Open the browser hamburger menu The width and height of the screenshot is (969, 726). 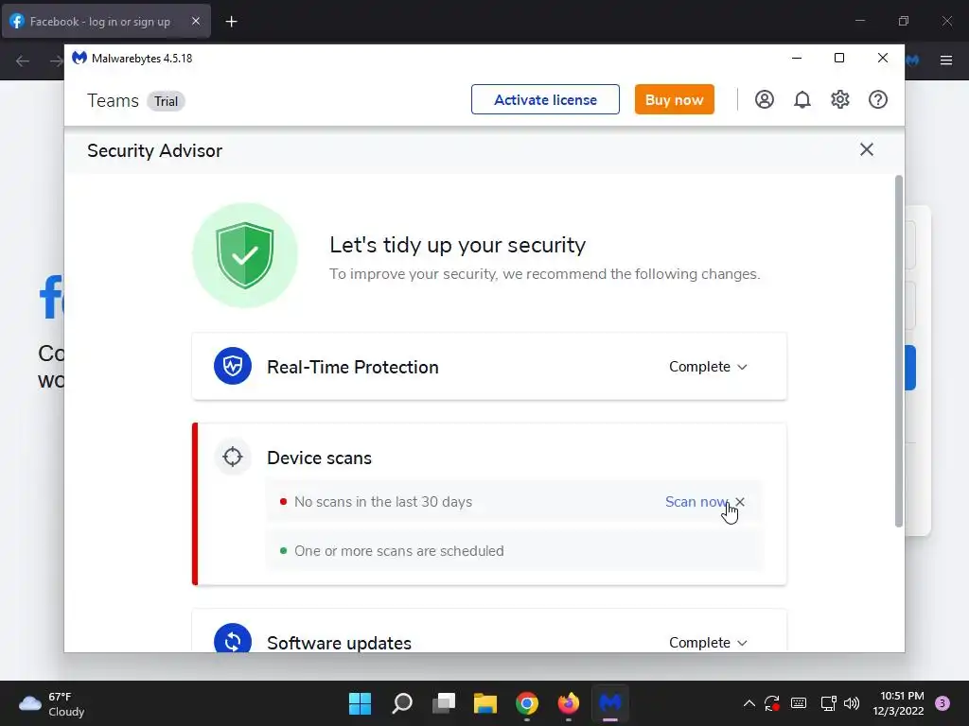946,60
